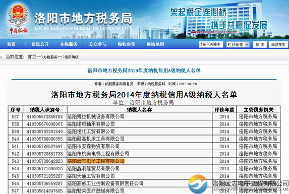Focus the 请输入关键字 search input field
The image size is (289, 194).
pyautogui.click(x=211, y=44)
